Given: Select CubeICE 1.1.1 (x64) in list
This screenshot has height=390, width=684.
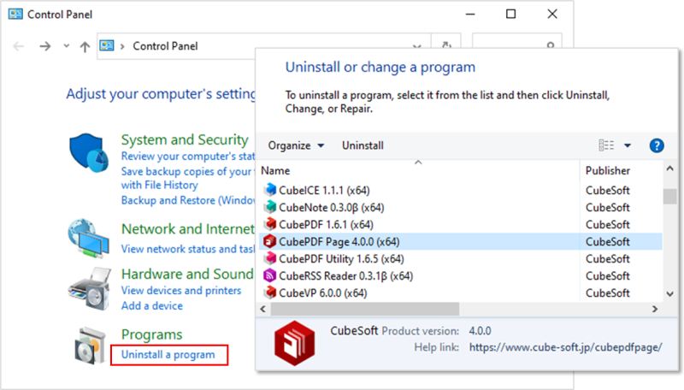Looking at the screenshot, I should [324, 190].
